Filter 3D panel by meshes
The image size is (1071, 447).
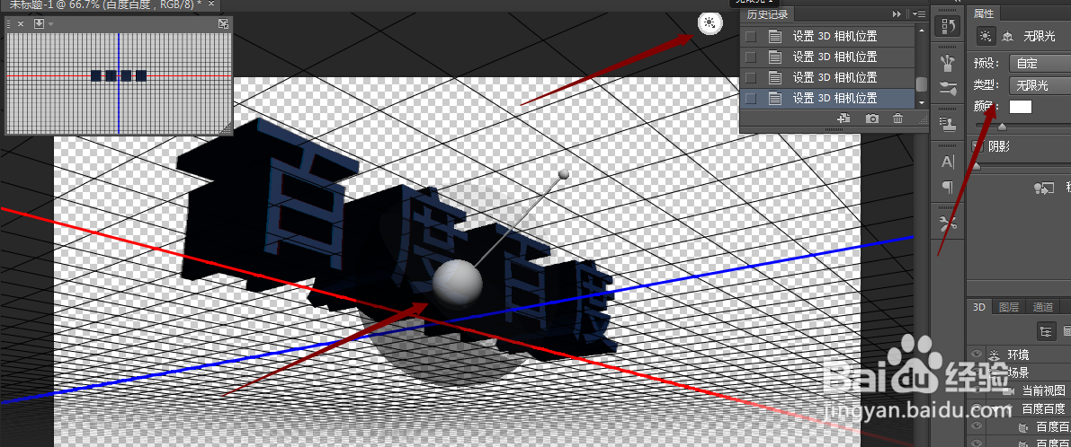pos(1067,331)
